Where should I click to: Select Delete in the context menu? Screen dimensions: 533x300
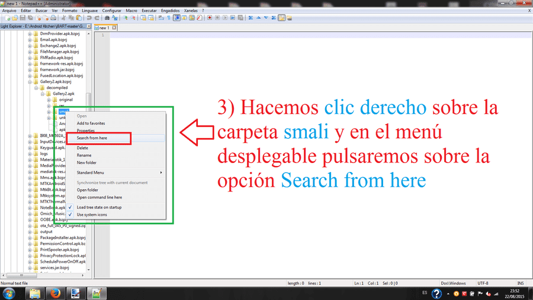[x=115, y=148]
